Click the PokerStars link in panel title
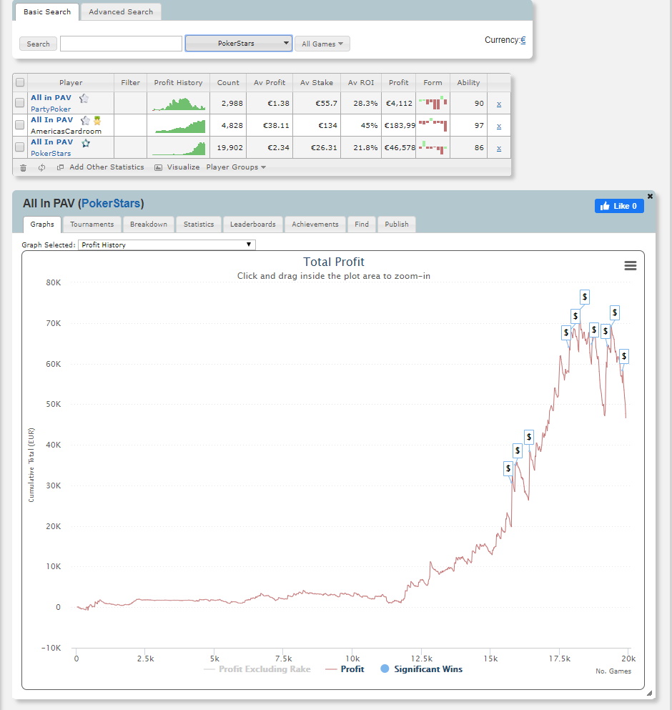Screen dimensions: 672x710 click(111, 203)
